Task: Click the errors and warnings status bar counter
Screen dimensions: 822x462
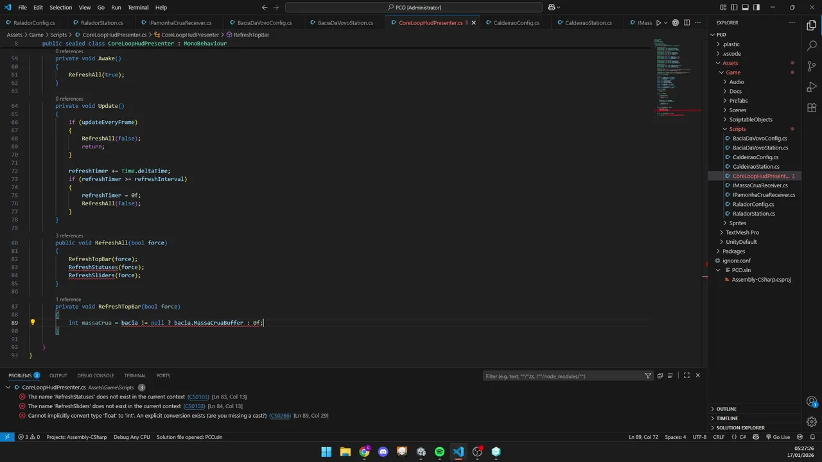Action: [x=29, y=437]
